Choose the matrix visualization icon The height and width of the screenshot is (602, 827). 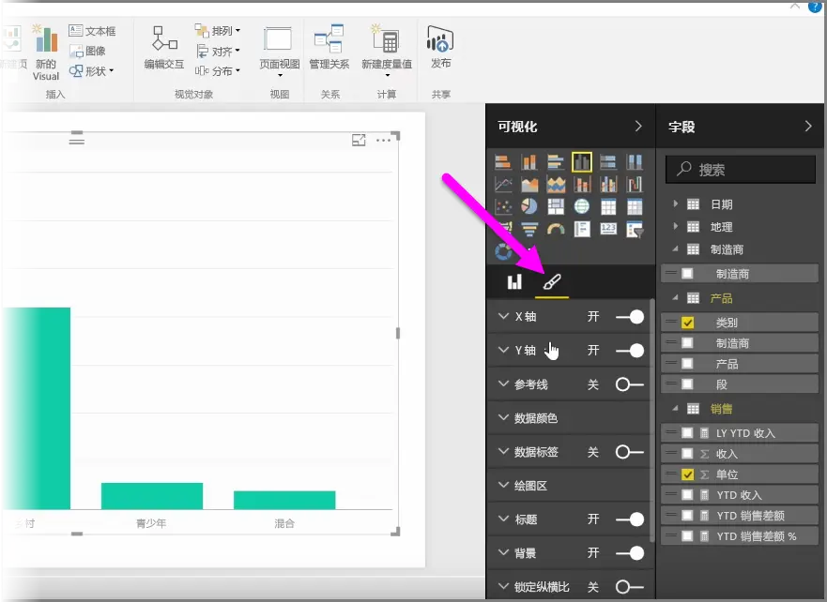[635, 206]
